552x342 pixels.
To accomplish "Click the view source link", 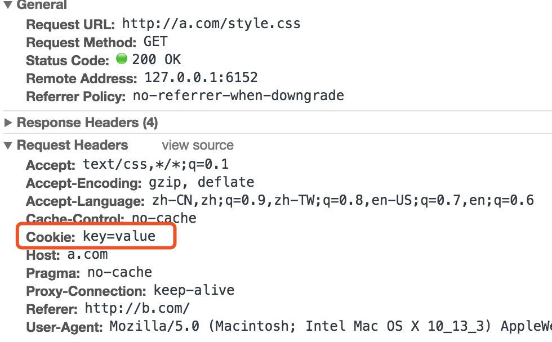I will click(198, 145).
